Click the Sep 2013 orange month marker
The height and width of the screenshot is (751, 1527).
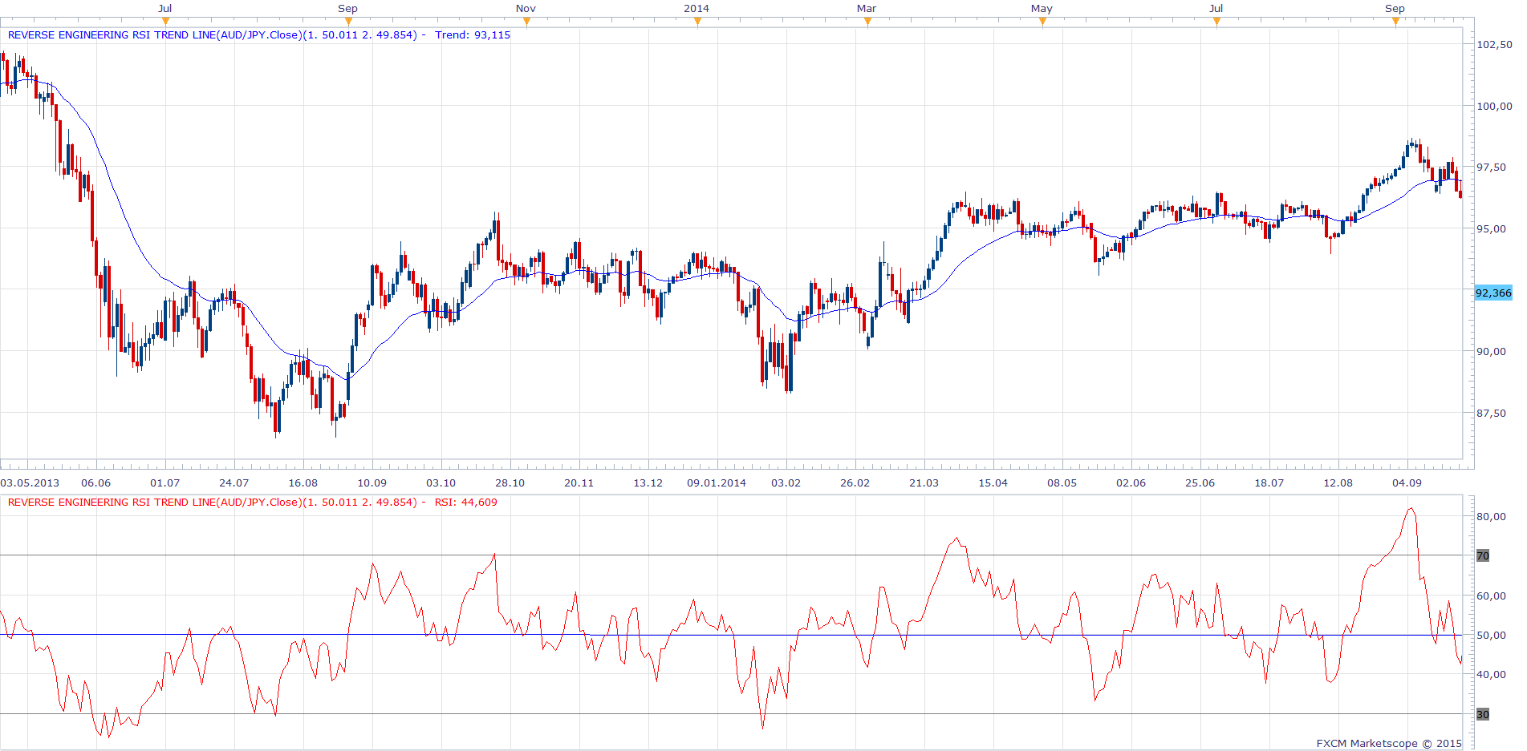(348, 22)
